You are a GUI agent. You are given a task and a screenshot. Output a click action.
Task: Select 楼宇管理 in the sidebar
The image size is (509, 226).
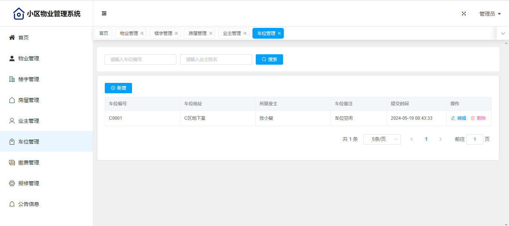click(29, 79)
